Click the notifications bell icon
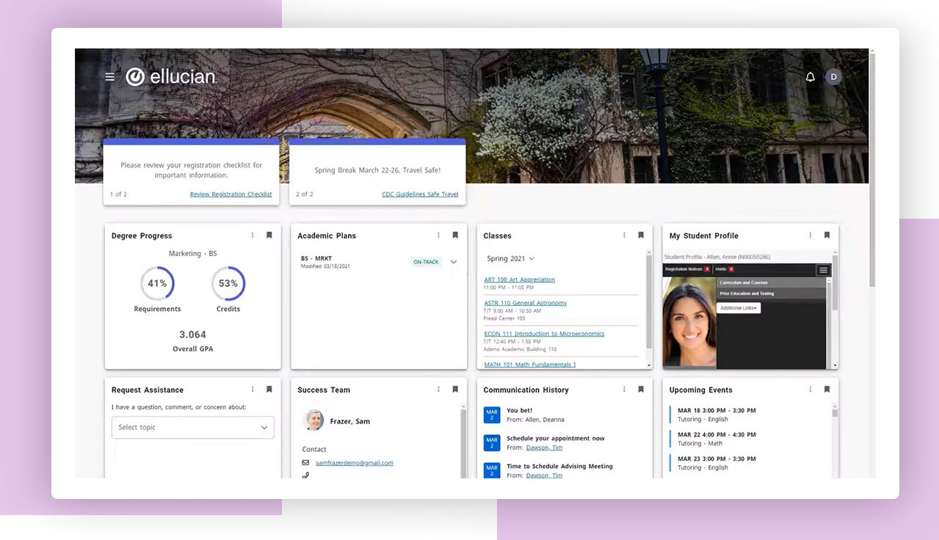Screen dimensions: 939x540 click(811, 77)
